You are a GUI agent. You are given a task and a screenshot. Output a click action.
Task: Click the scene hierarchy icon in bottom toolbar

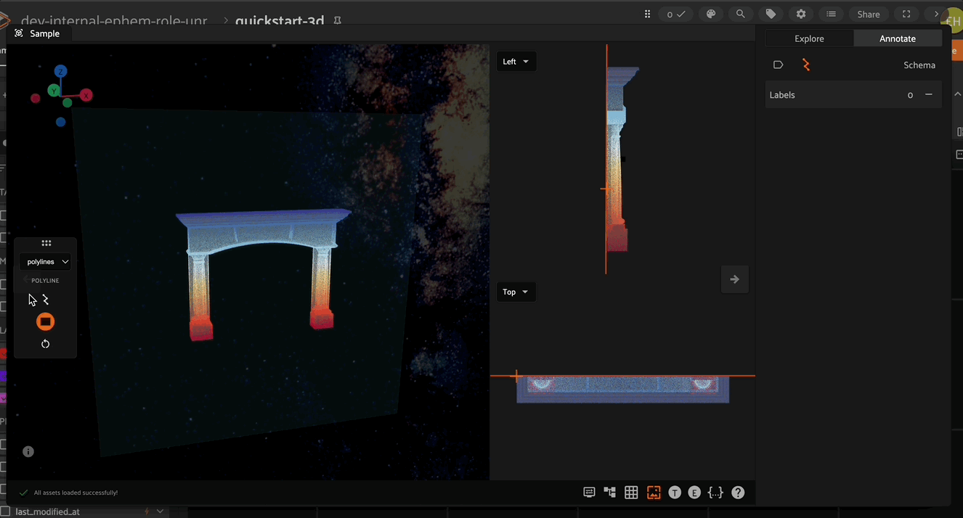click(609, 492)
